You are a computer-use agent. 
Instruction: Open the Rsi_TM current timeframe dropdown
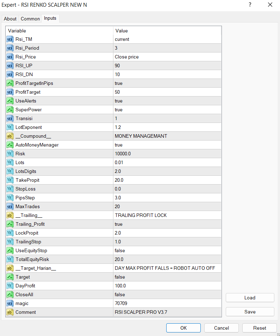[x=122, y=39]
